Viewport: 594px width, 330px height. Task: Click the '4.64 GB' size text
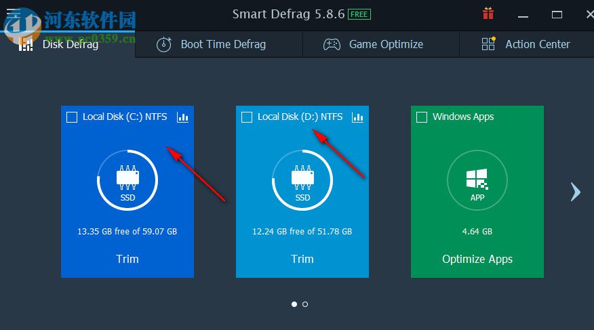click(477, 231)
